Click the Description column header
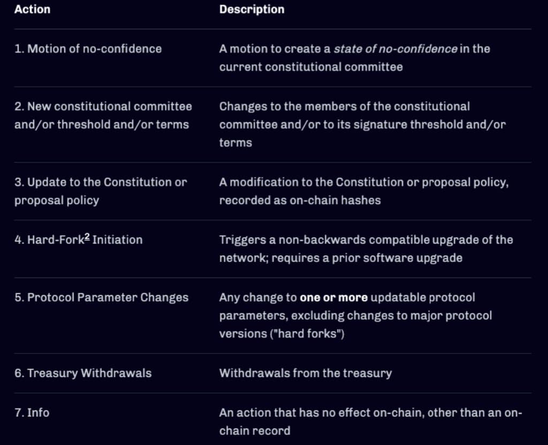The image size is (548, 445). (x=252, y=10)
